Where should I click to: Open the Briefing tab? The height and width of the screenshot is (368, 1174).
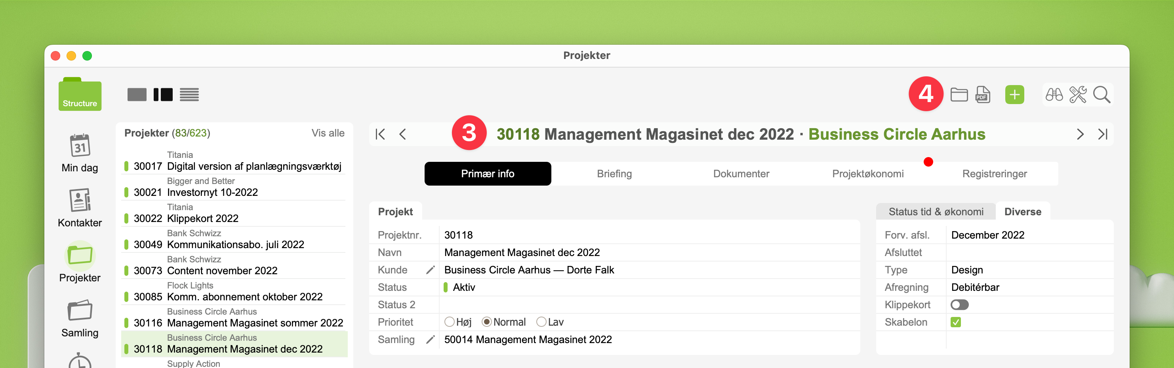tap(614, 174)
